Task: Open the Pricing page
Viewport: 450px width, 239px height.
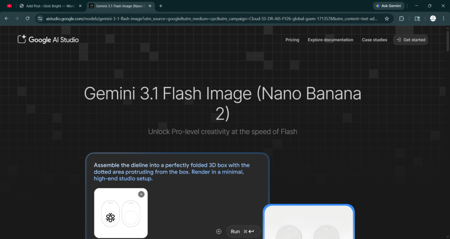Action: pyautogui.click(x=292, y=40)
